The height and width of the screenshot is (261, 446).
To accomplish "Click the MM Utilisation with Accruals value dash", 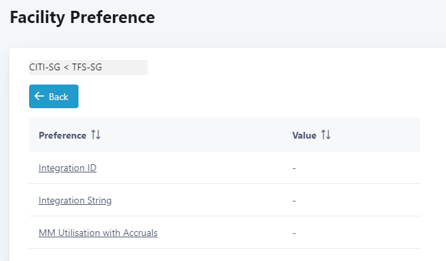I will pos(294,233).
